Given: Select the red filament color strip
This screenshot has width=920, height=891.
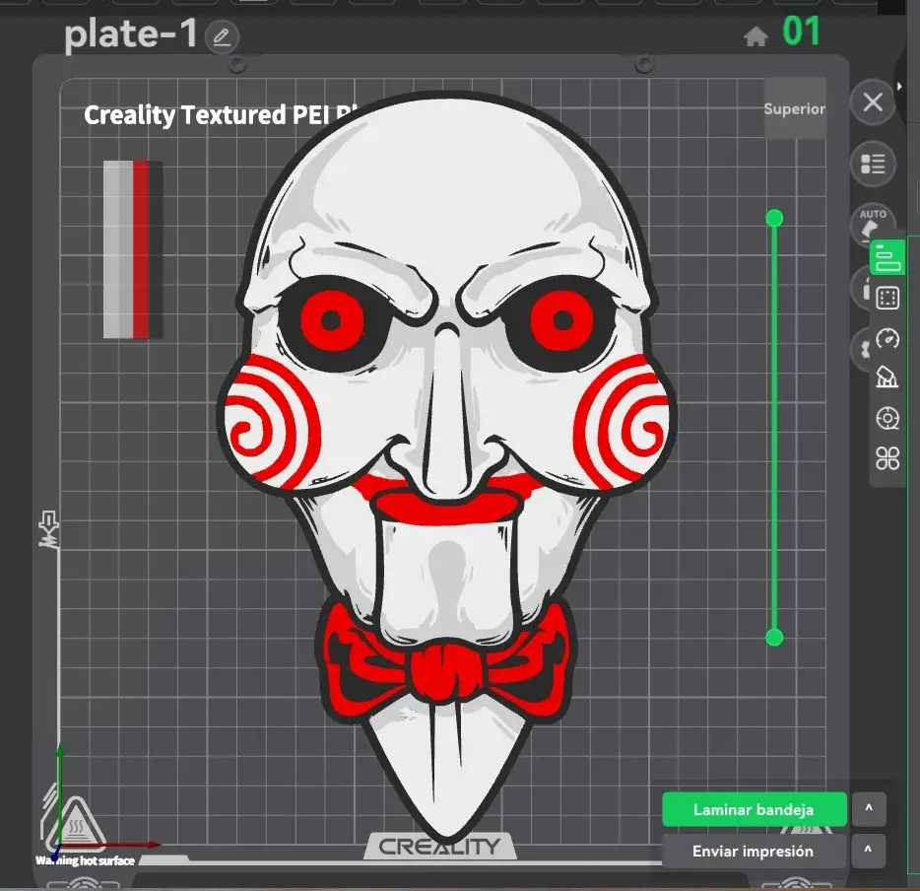Looking at the screenshot, I should click(141, 249).
